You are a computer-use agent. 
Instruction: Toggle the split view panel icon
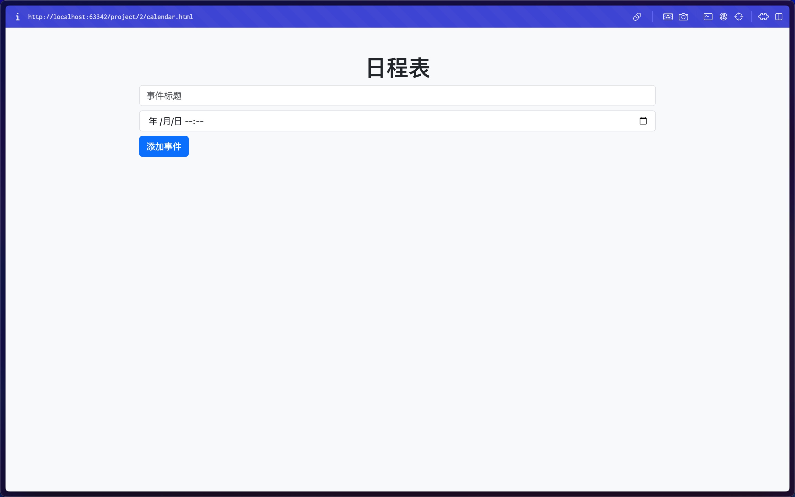coord(779,17)
